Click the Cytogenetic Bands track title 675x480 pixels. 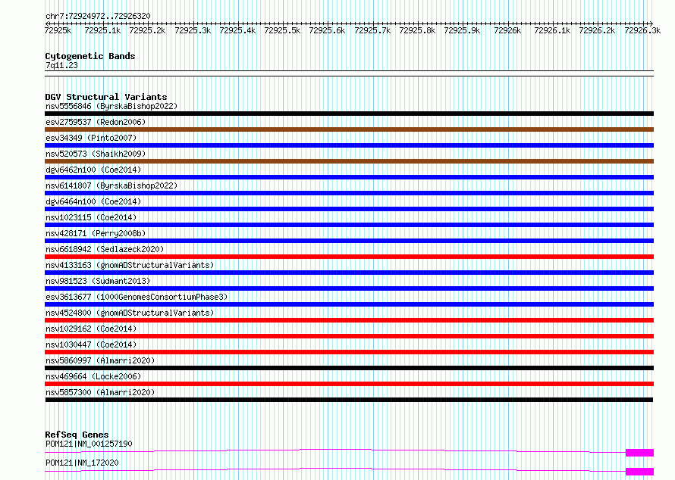(90, 56)
